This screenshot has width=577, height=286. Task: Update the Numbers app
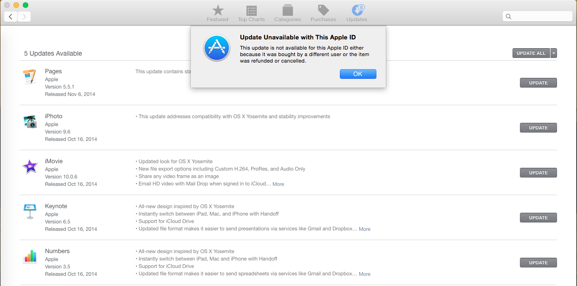click(538, 263)
